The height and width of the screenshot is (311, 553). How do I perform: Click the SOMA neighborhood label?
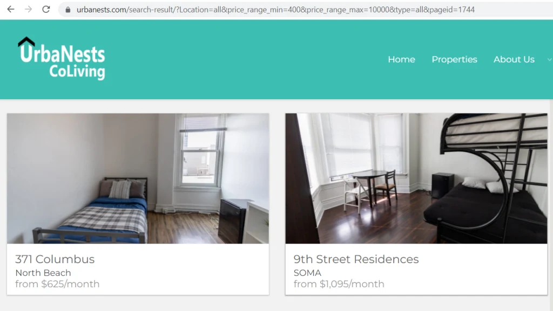307,273
